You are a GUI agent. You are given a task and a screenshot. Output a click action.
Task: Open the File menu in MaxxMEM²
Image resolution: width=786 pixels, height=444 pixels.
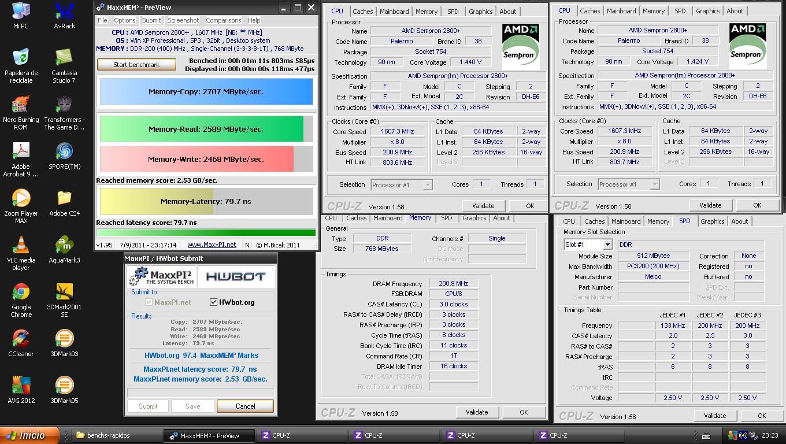(x=102, y=20)
